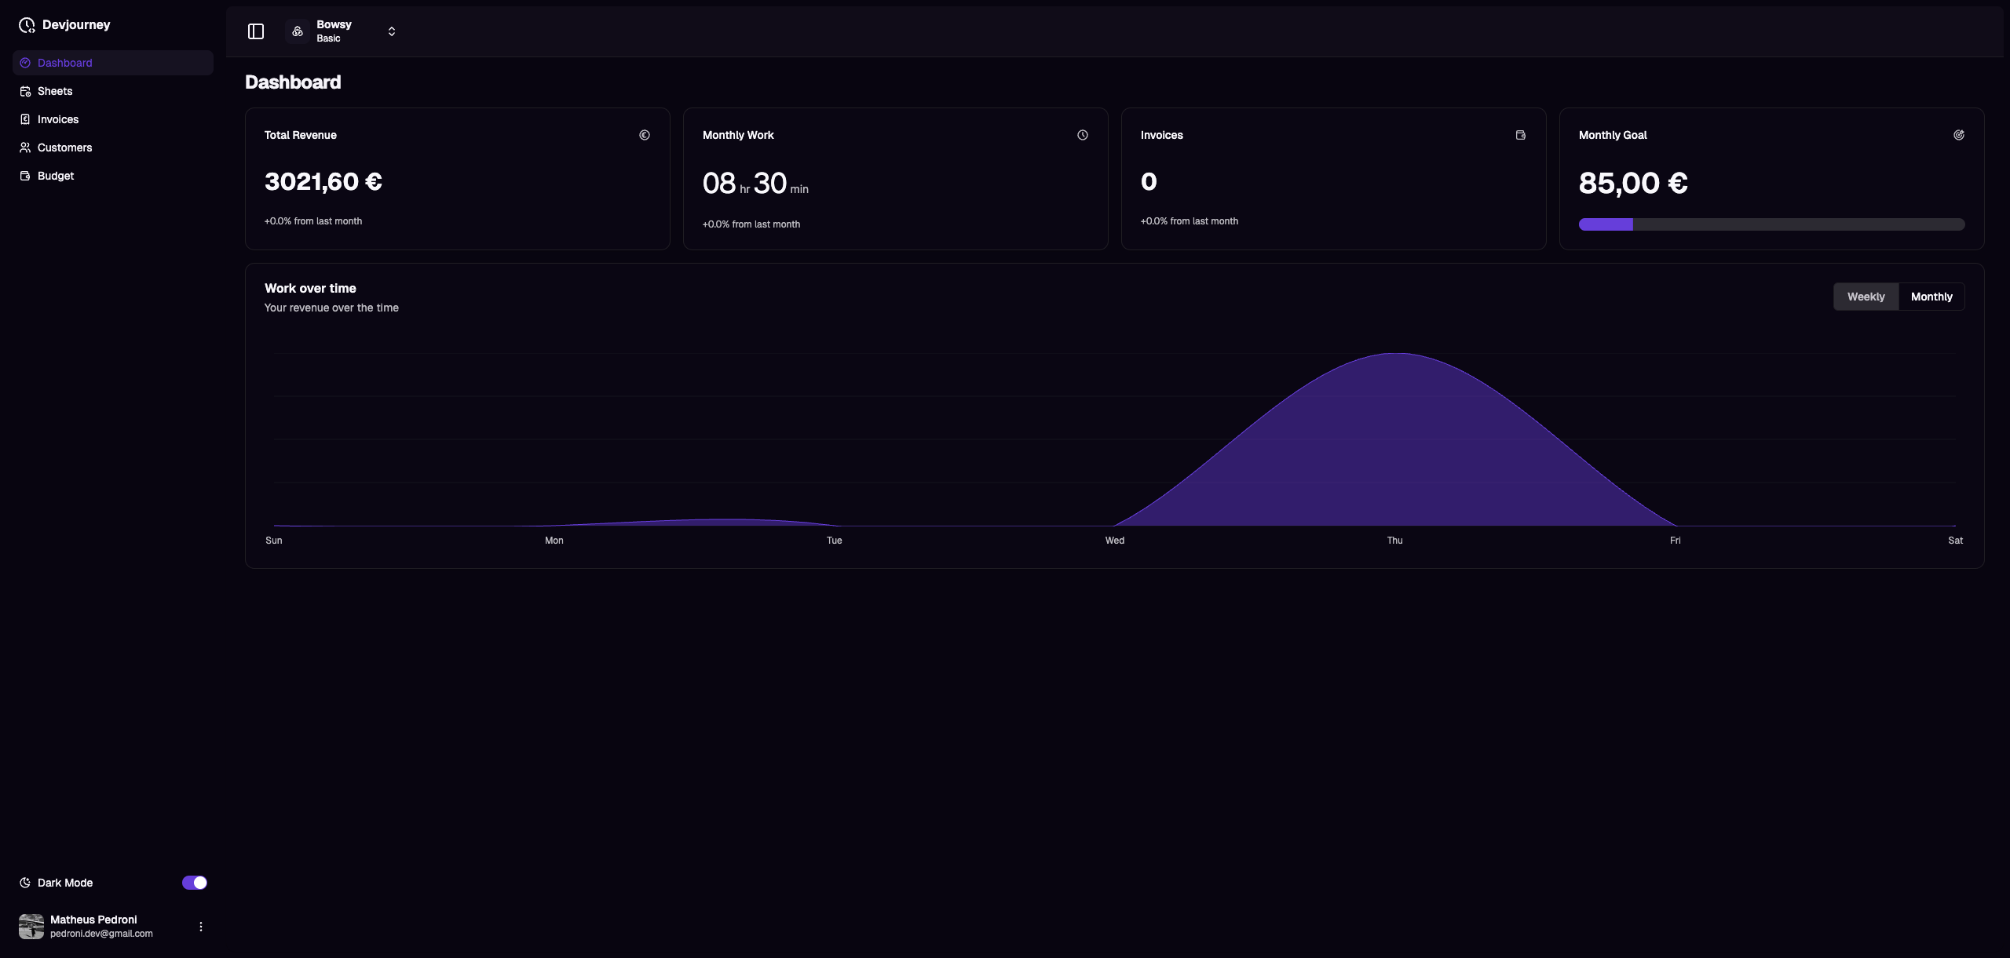Switch the chart to Weekly view
The image size is (2010, 958).
pyautogui.click(x=1866, y=297)
